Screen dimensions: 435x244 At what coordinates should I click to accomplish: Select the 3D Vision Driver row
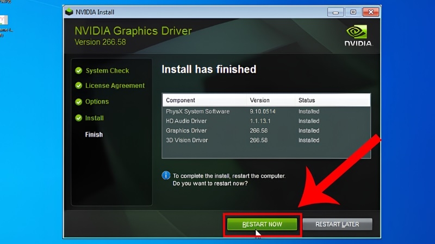(266, 140)
